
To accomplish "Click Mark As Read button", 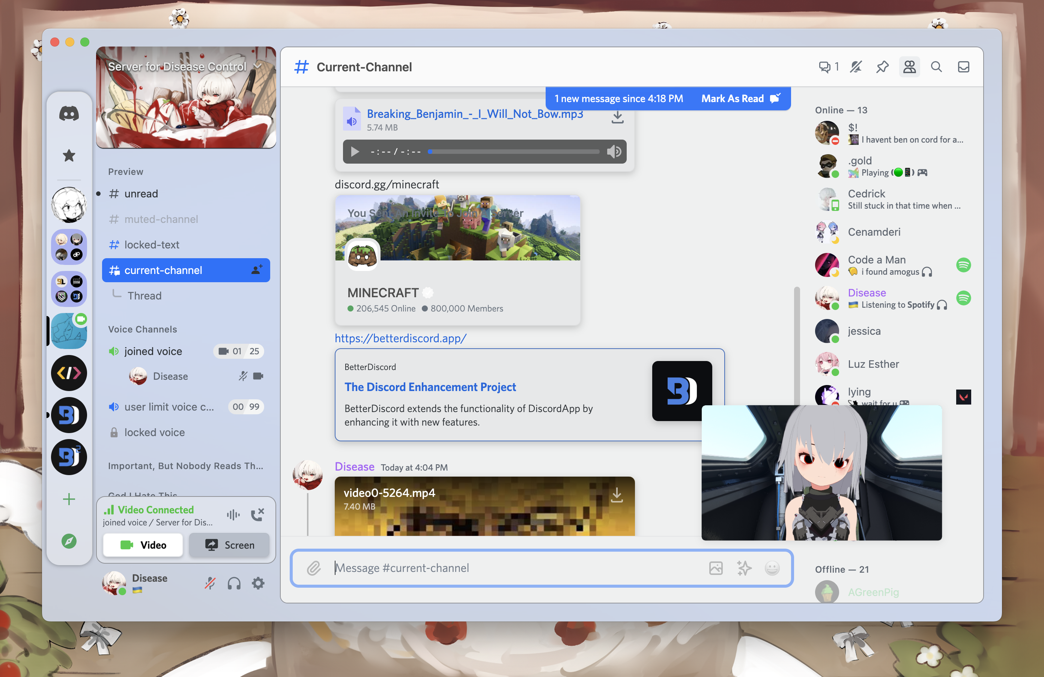I will pos(740,98).
